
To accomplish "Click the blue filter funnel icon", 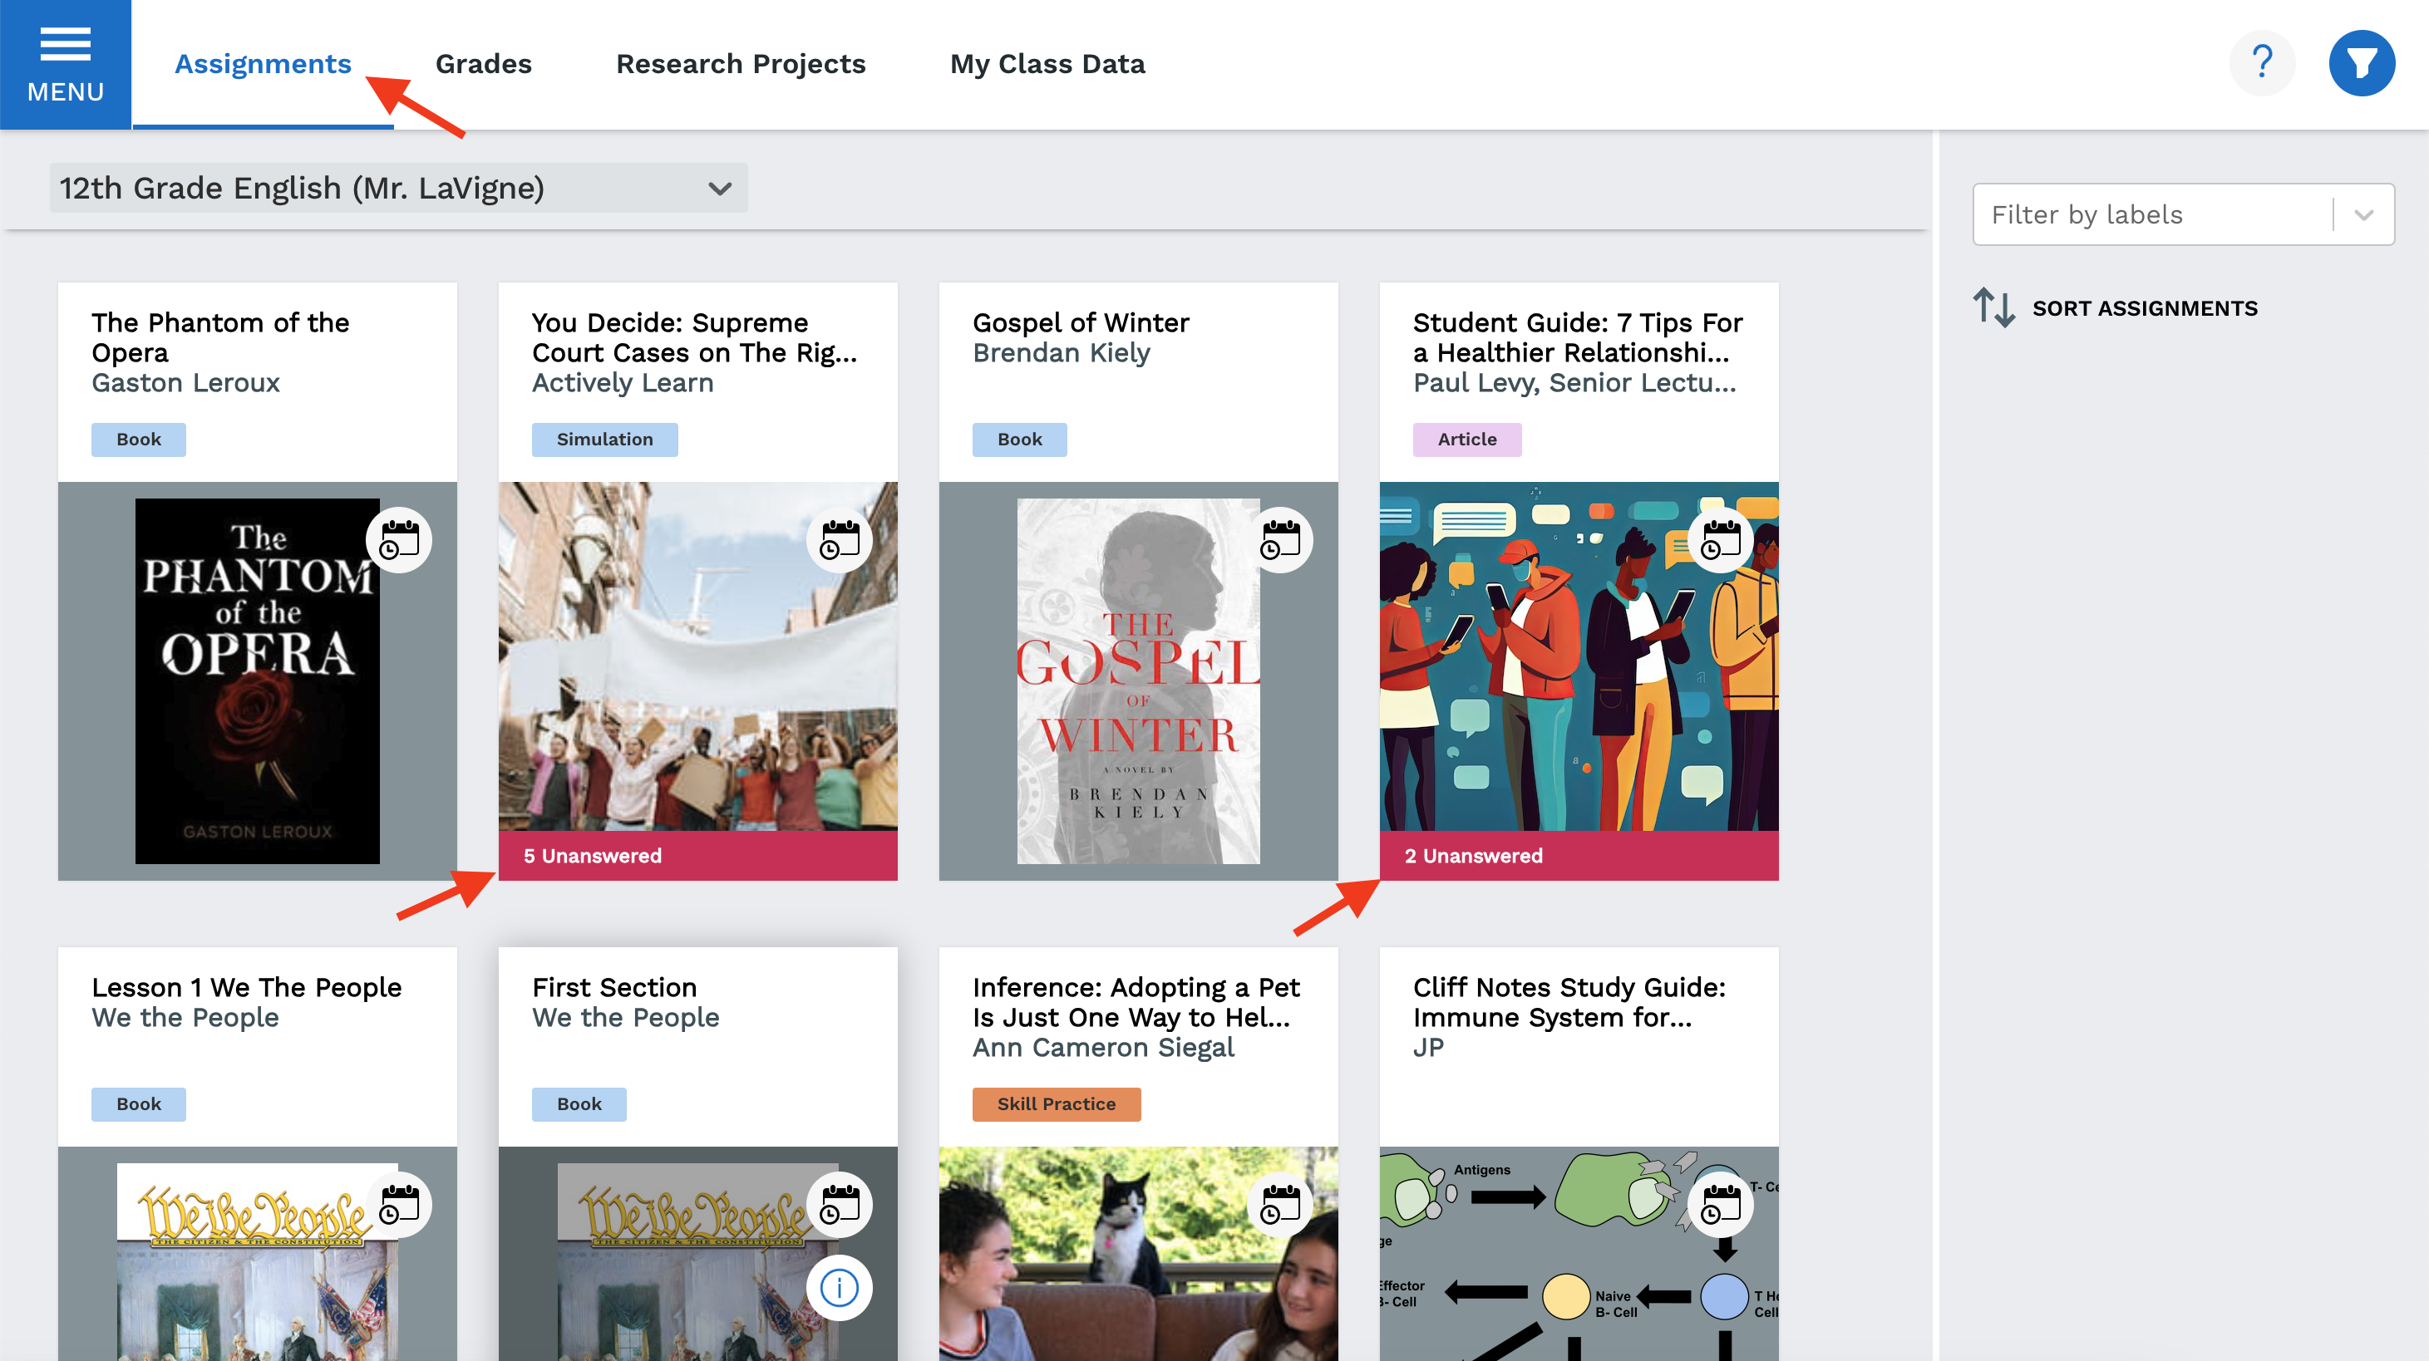I will (2361, 63).
